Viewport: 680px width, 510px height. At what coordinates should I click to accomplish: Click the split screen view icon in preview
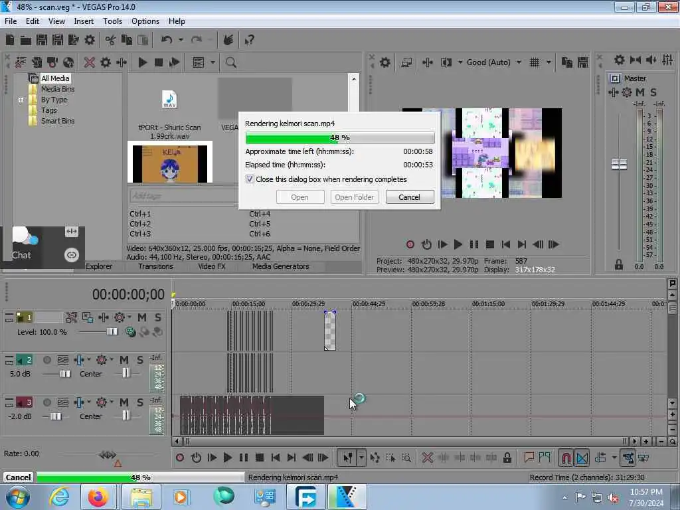[x=446, y=62]
